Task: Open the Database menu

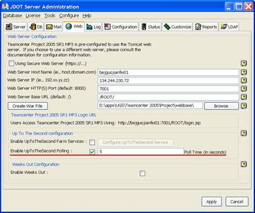Action: point(12,16)
